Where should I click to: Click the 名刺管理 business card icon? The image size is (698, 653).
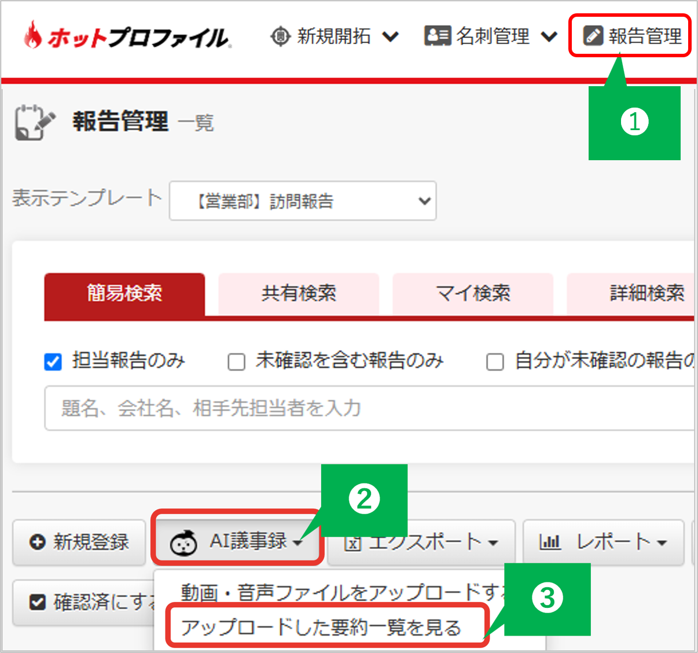pos(438,36)
